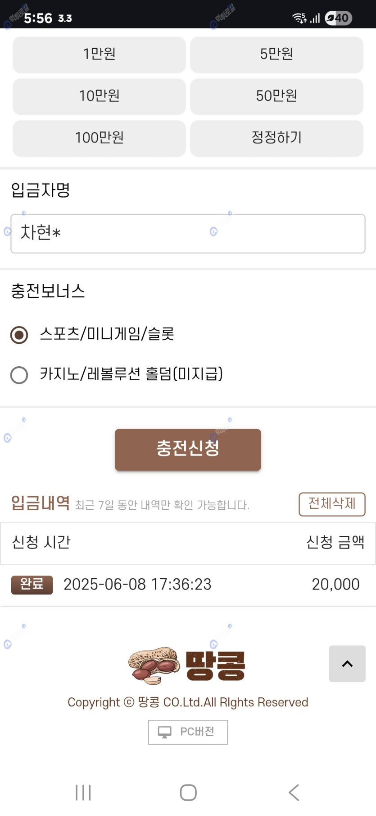The width and height of the screenshot is (376, 816).
Task: Tap the battery indicator in status bar
Action: click(x=338, y=18)
